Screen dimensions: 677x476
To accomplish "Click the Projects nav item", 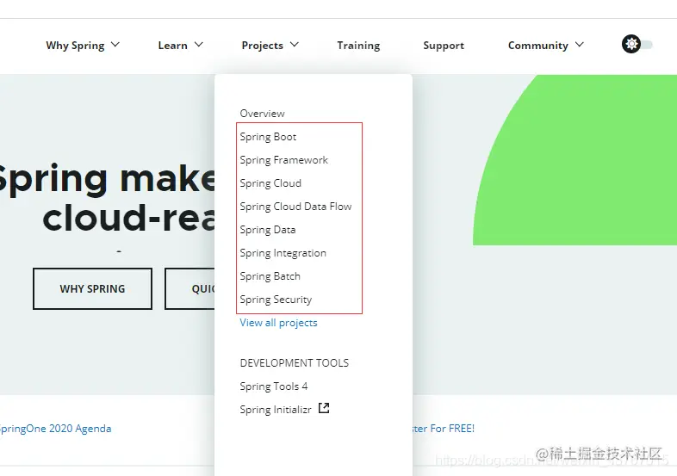I will coord(263,46).
